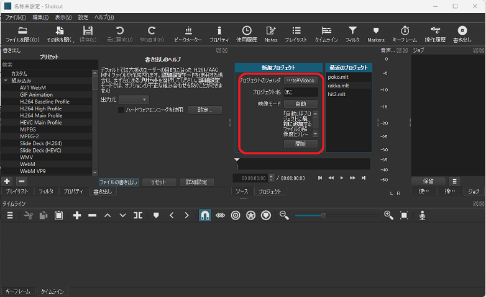Image resolution: width=486 pixels, height=297 pixels.
Task: Switch to the プロジェクト tab
Action: click(x=270, y=192)
